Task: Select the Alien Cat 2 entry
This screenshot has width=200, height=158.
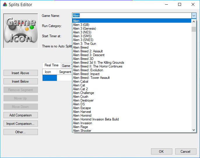Action: [132, 89]
